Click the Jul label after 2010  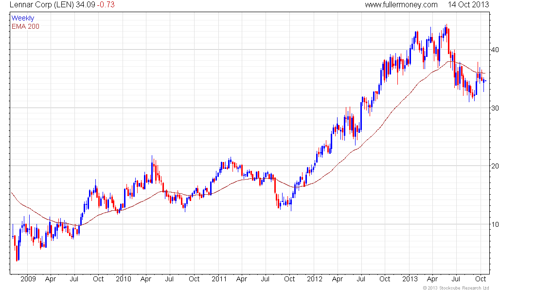pos(169,279)
